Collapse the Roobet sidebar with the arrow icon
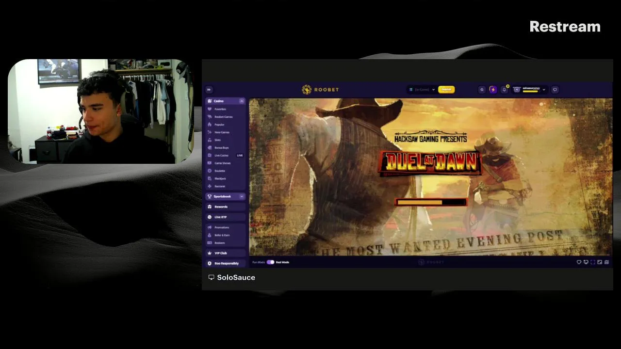The width and height of the screenshot is (621, 349). click(x=209, y=89)
